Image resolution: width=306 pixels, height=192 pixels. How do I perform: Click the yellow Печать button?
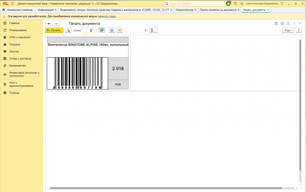point(54,30)
